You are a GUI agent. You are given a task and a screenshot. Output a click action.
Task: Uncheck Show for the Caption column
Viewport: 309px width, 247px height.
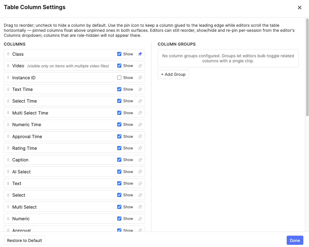coord(119,160)
